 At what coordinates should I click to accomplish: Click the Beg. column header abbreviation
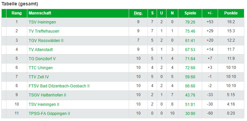point(138,13)
